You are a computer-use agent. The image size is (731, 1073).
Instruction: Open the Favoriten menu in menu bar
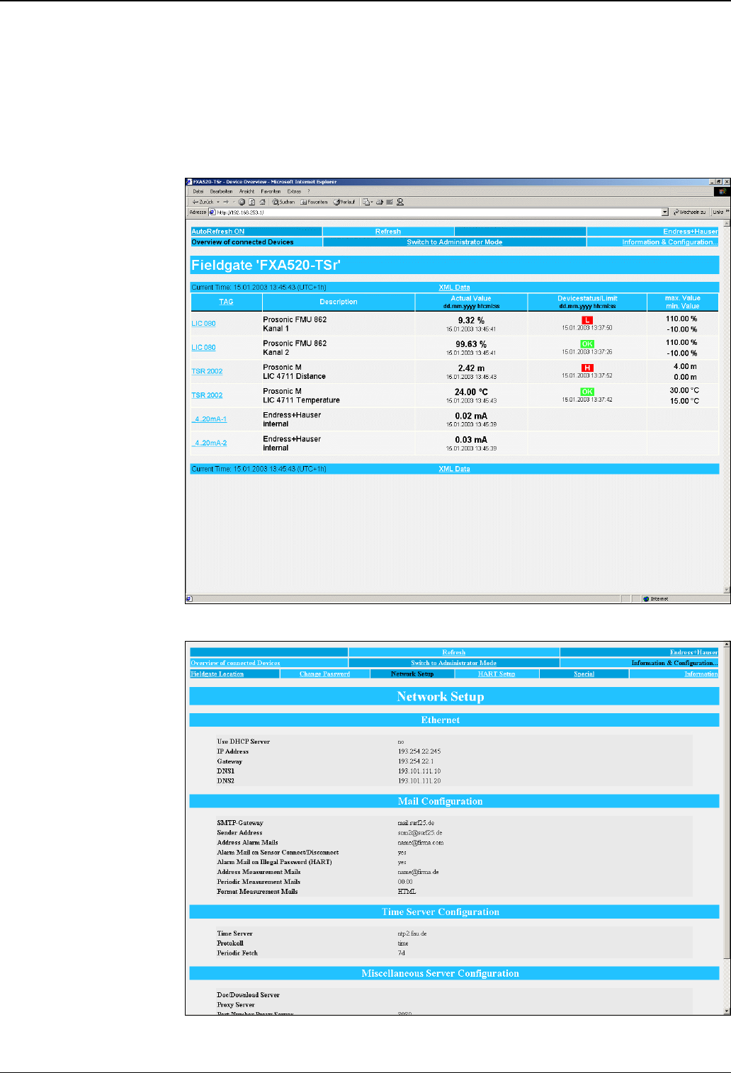271,191
